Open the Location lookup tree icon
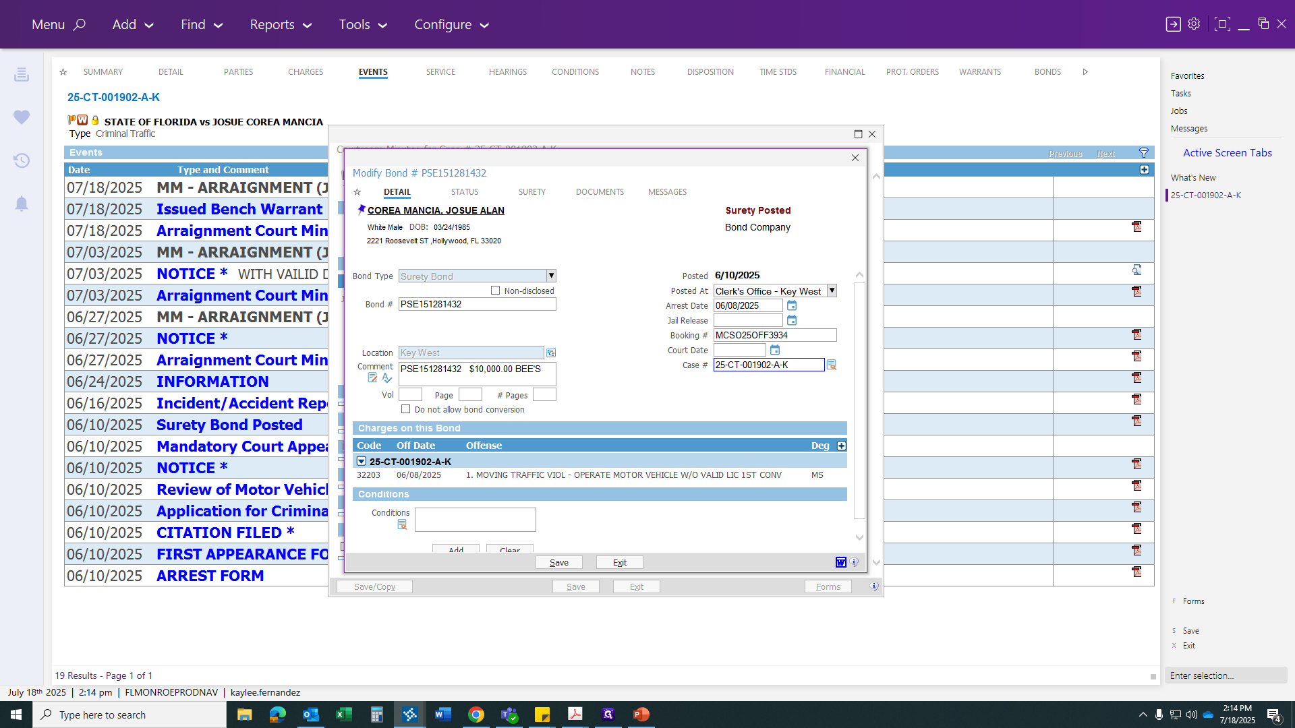The image size is (1295, 728). 551,353
